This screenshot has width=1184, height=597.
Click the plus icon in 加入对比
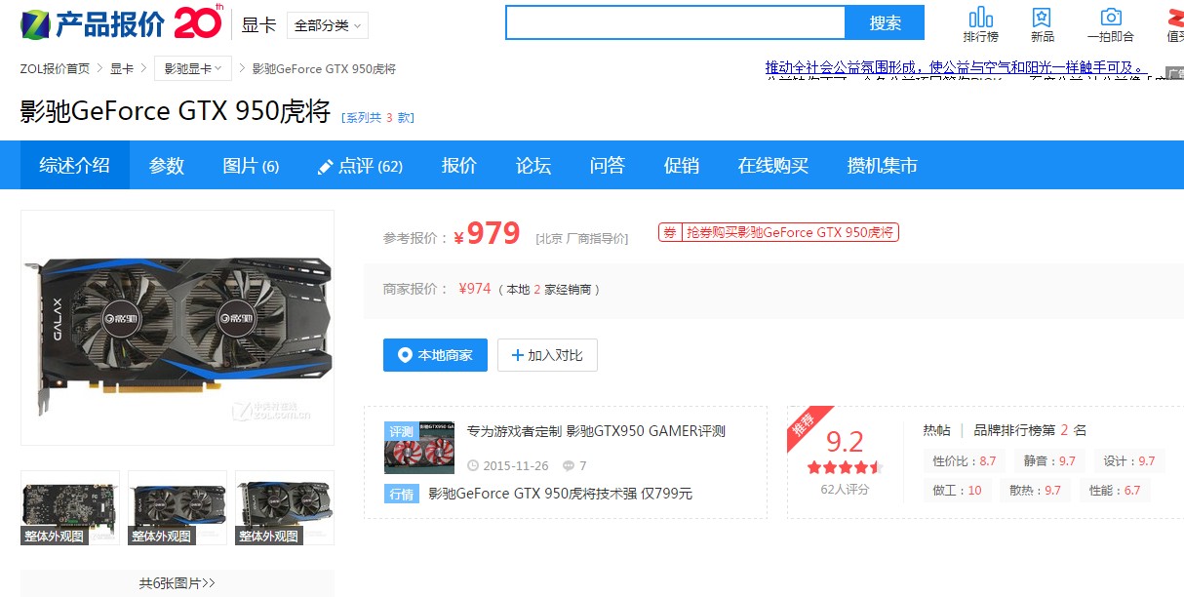click(517, 355)
